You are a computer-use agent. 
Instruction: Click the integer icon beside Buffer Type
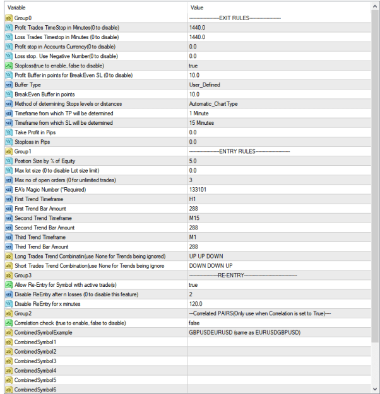9,85
